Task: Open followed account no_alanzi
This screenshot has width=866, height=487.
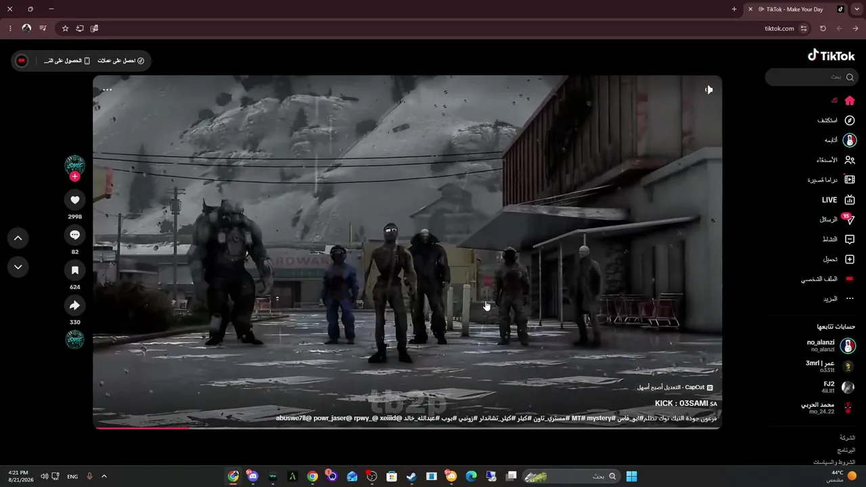Action: [830, 346]
